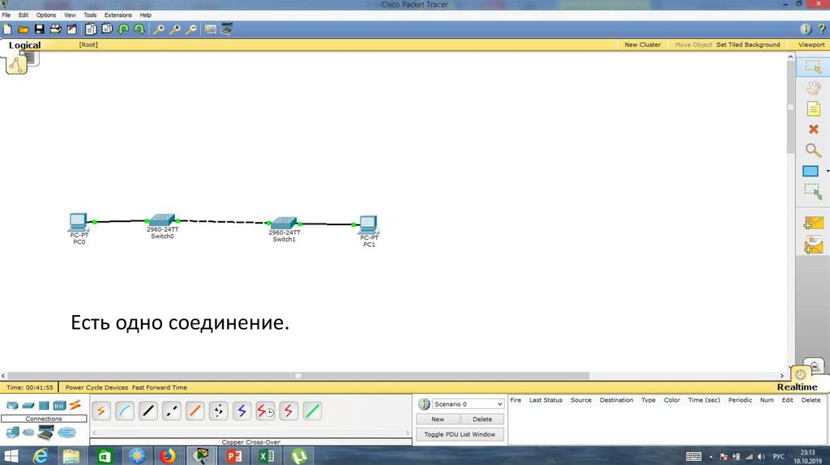This screenshot has width=830, height=465.
Task: Print using the printer toolbar icon
Action: [56, 29]
